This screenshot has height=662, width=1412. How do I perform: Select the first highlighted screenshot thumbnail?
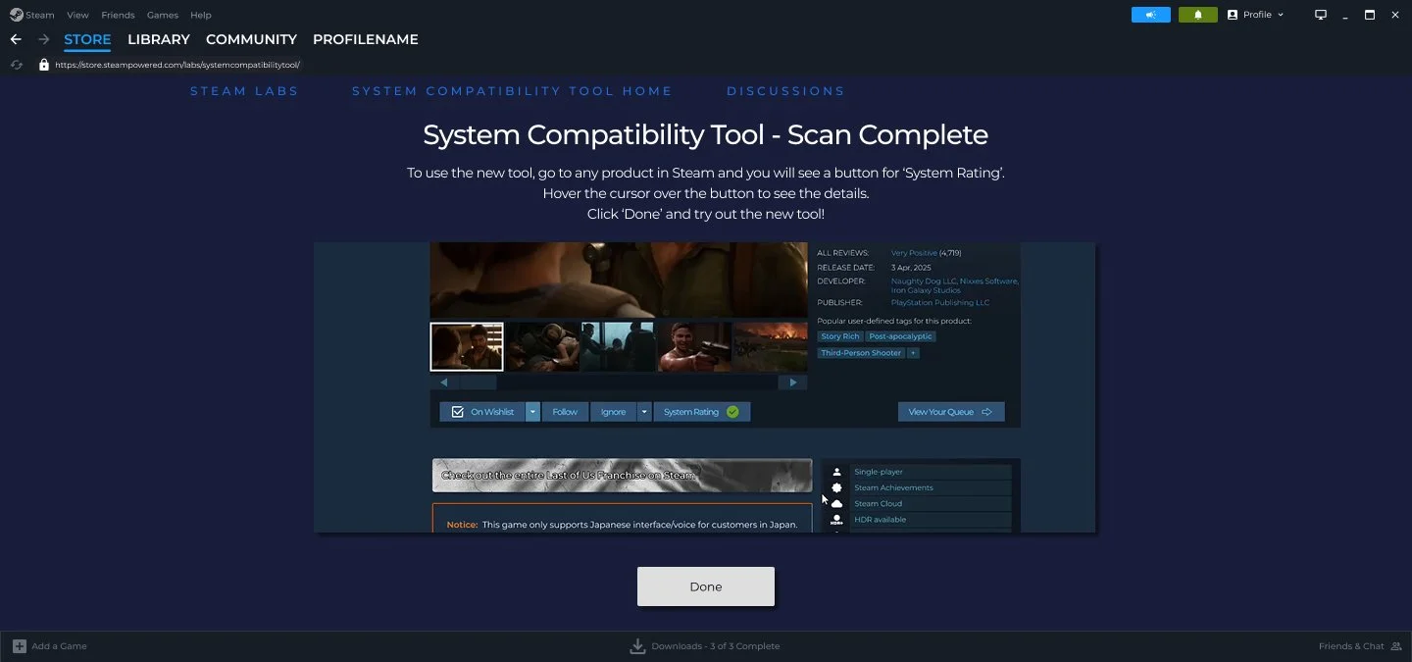[467, 347]
